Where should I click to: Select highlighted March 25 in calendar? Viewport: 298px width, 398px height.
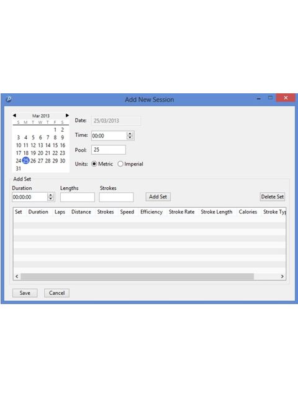click(26, 160)
